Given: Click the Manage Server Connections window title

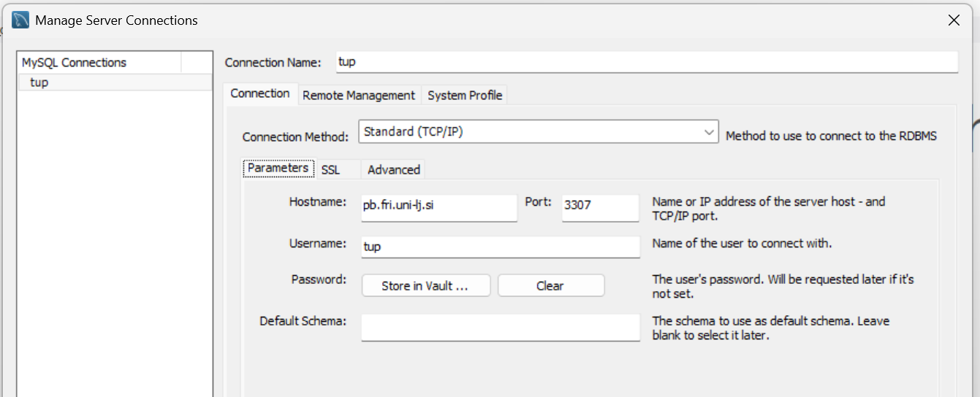Looking at the screenshot, I should coord(116,20).
